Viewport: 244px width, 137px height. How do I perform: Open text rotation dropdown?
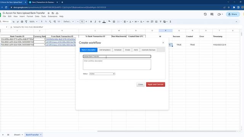142,22
